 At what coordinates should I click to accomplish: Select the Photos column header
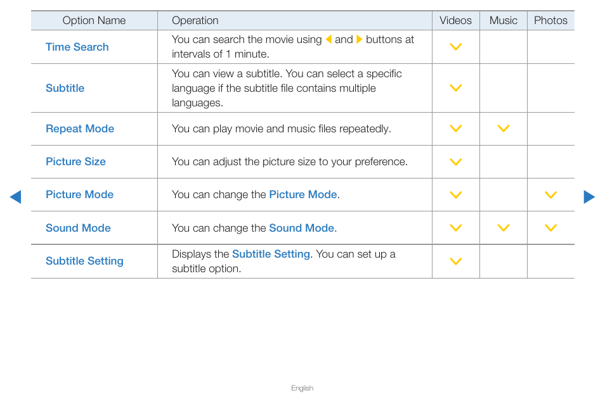click(550, 20)
